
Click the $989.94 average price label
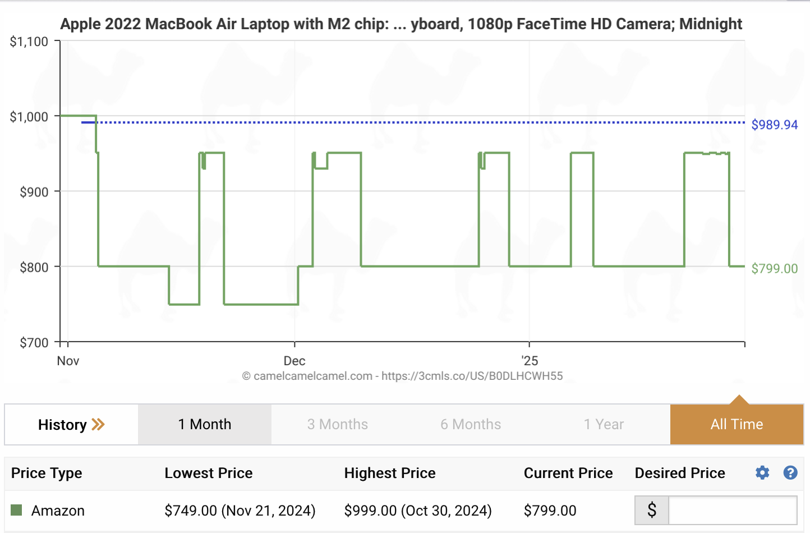click(x=774, y=125)
